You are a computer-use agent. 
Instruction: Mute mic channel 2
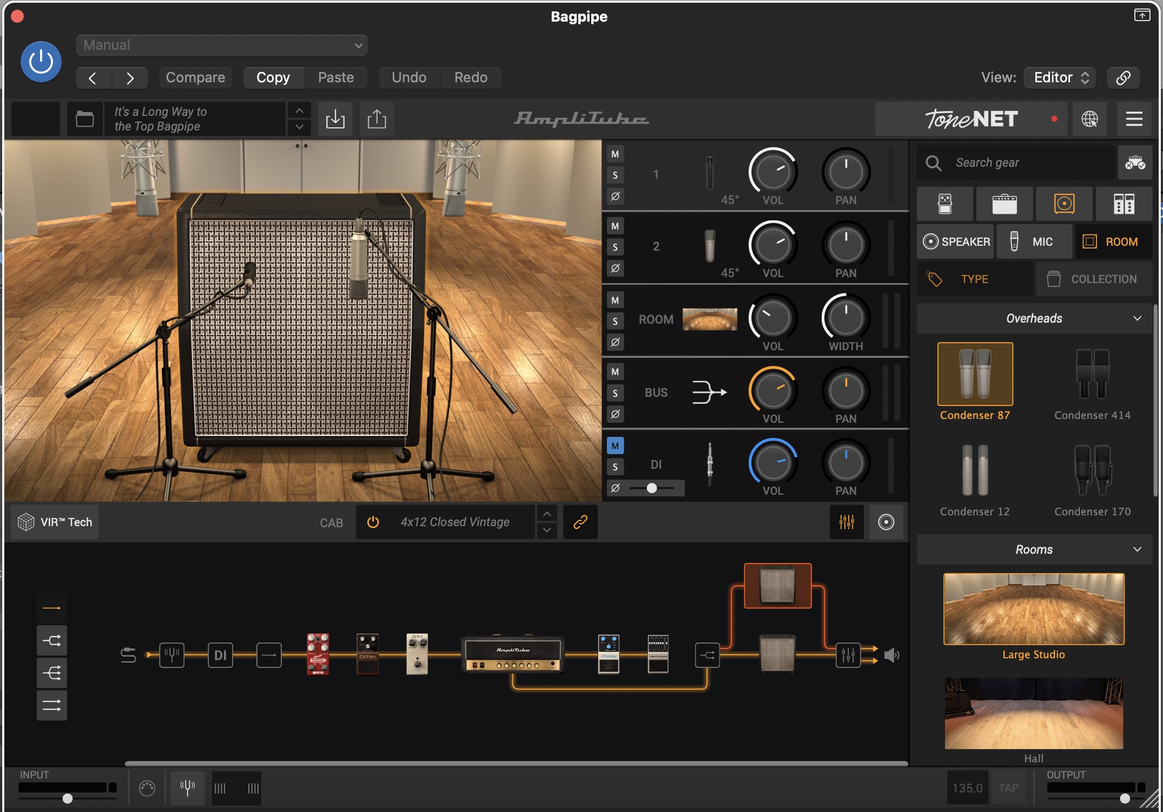(615, 226)
